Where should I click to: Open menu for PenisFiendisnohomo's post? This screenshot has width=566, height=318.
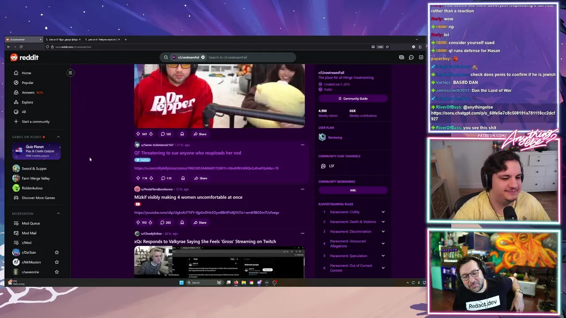pos(302,189)
